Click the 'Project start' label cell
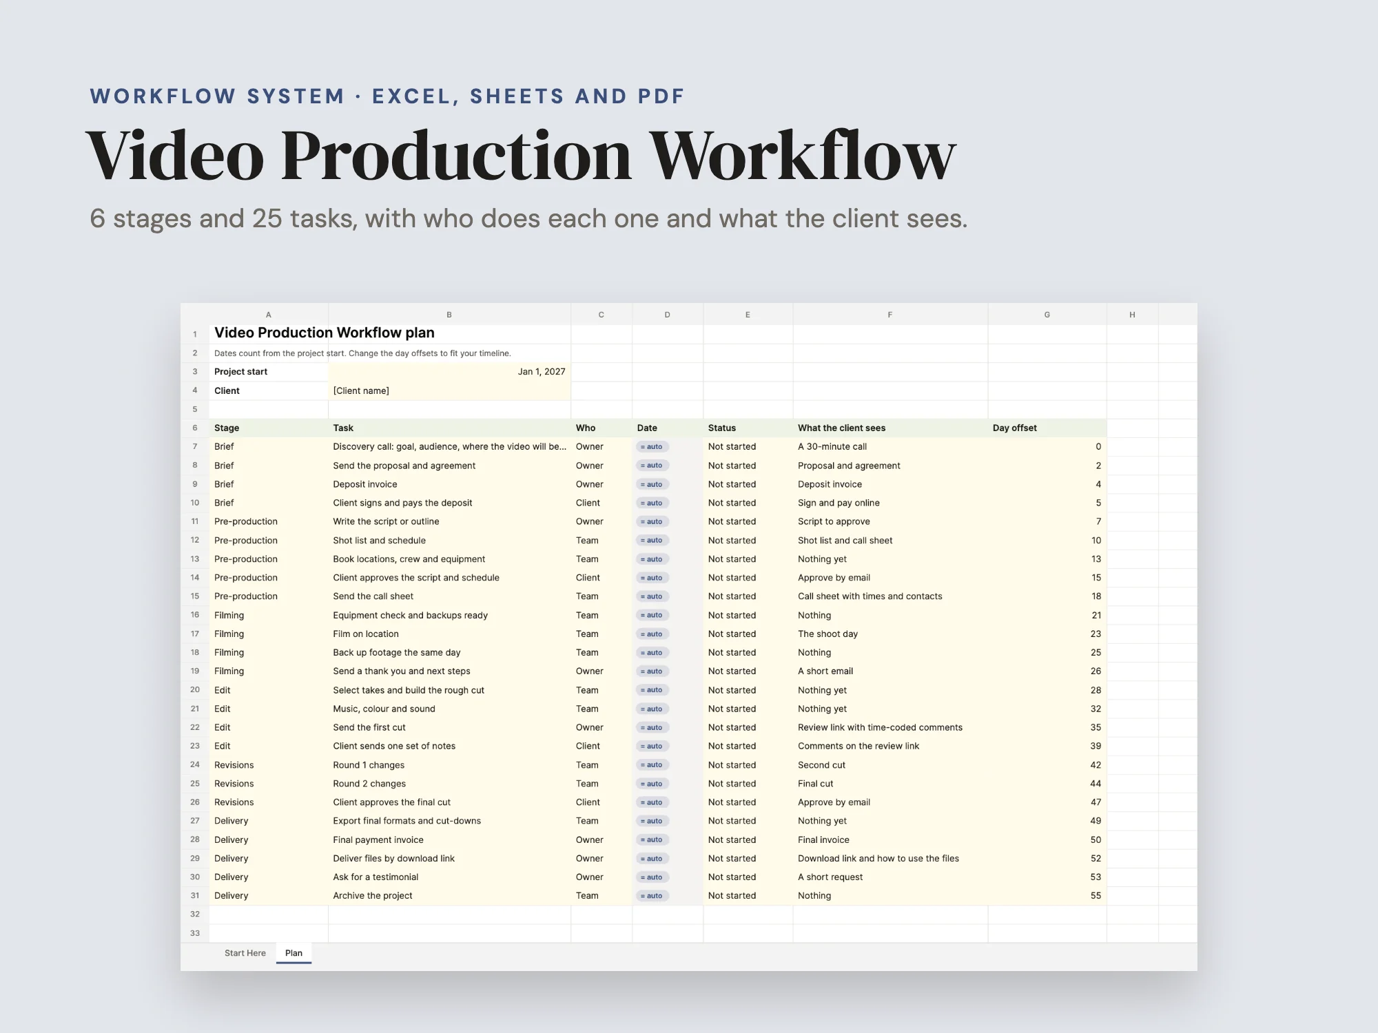This screenshot has width=1378, height=1033. 269,372
